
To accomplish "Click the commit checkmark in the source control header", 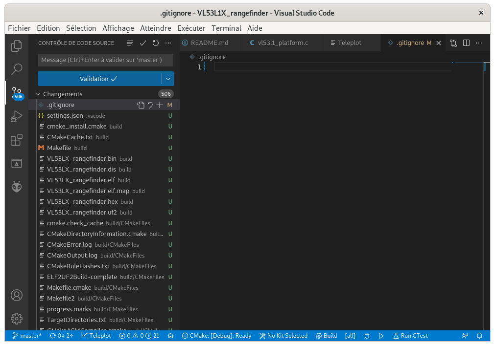I will coord(143,43).
